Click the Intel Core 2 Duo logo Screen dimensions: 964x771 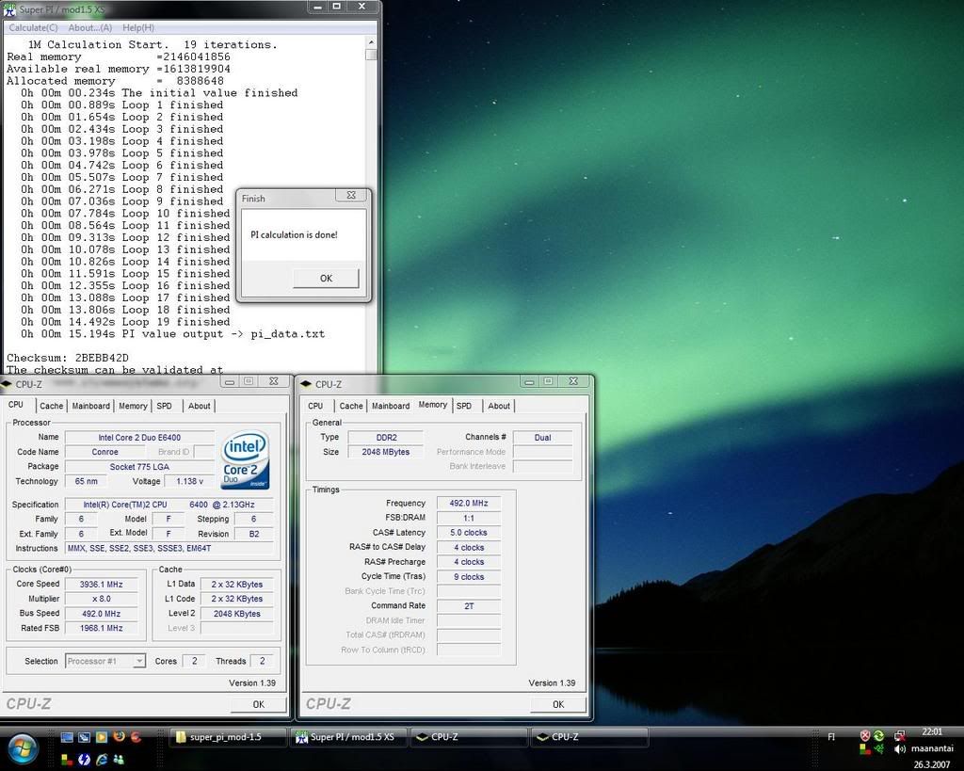pos(245,459)
